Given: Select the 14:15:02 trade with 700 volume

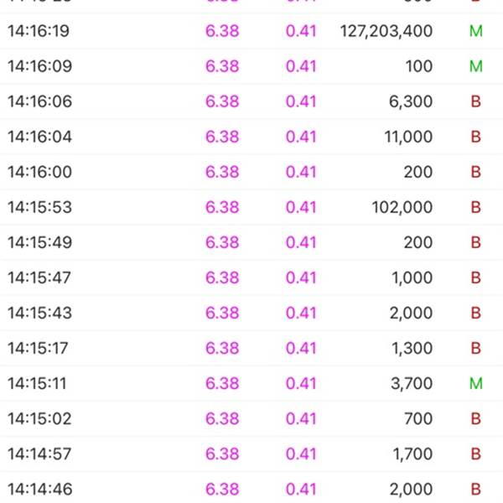Looking at the screenshot, I should click(40, 418).
